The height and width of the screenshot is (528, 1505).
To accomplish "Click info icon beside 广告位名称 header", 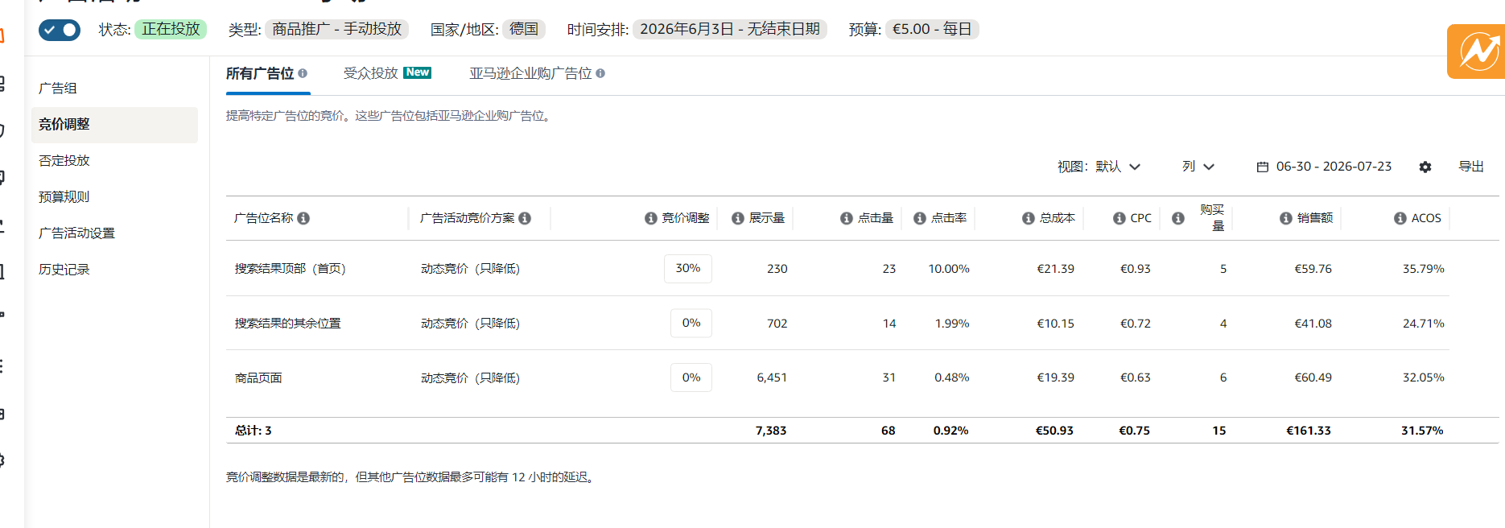I will click(303, 218).
